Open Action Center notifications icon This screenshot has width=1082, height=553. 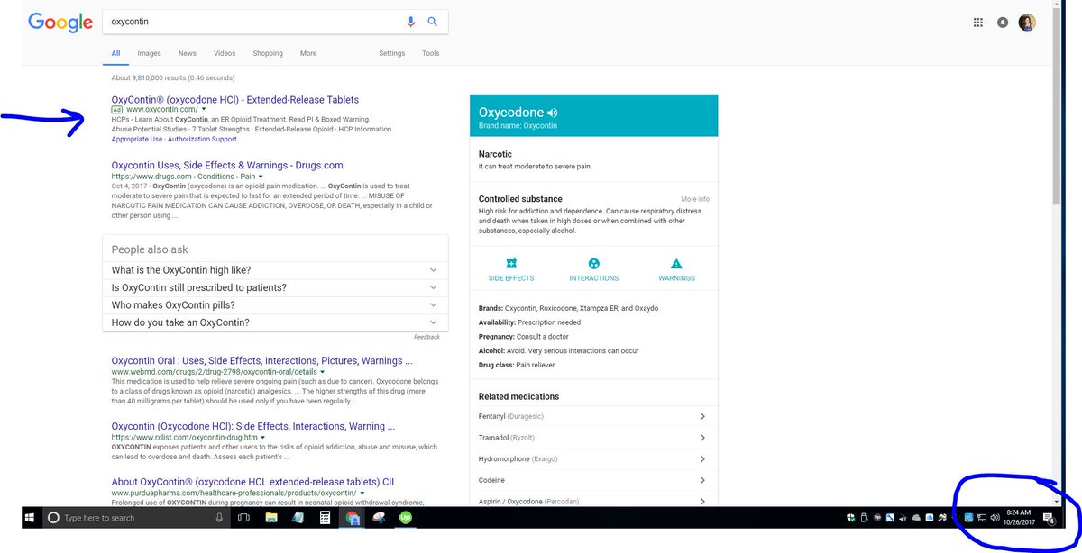(x=1050, y=518)
